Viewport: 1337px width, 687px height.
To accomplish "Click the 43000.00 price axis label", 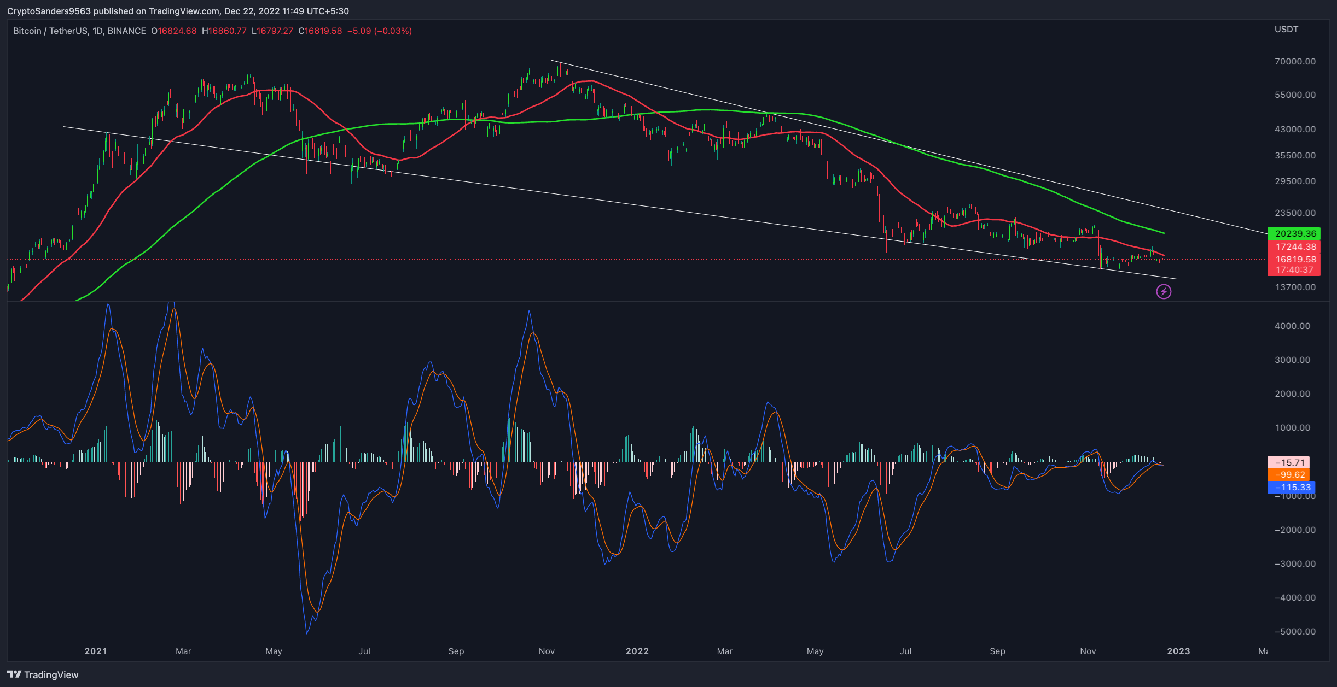I will pos(1295,130).
